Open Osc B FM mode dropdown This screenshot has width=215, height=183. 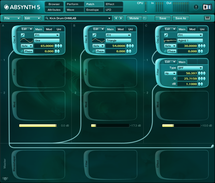click(119, 35)
